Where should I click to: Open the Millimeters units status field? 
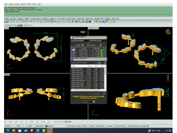pos(39,126)
